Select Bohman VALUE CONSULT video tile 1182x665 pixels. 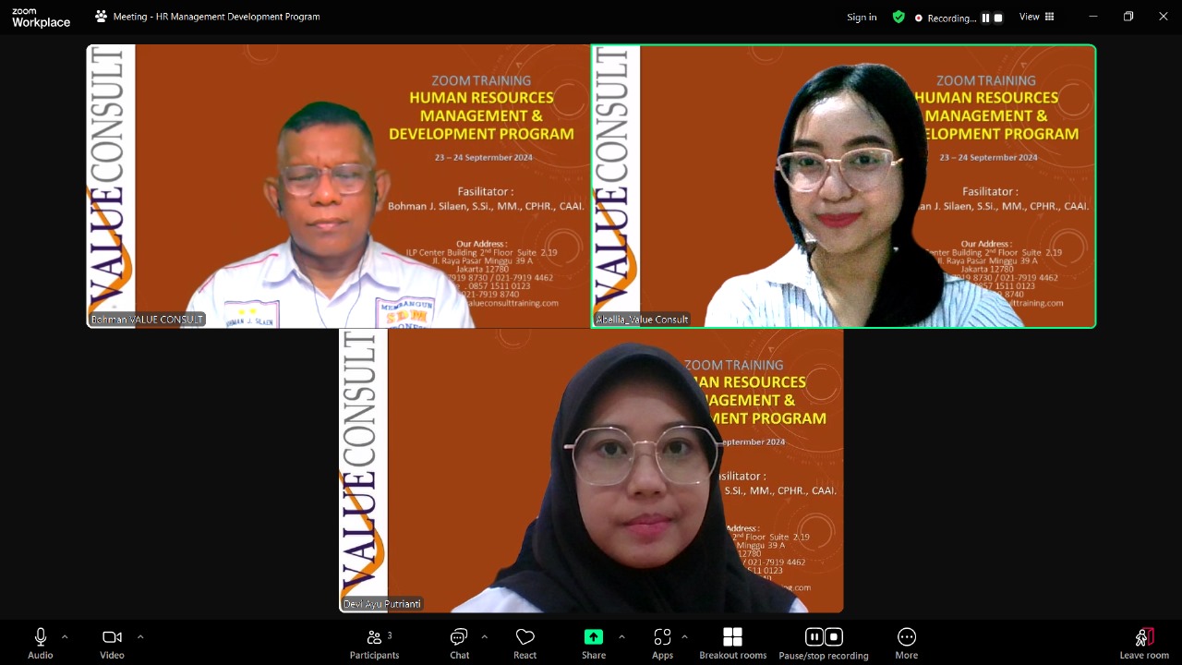point(338,187)
